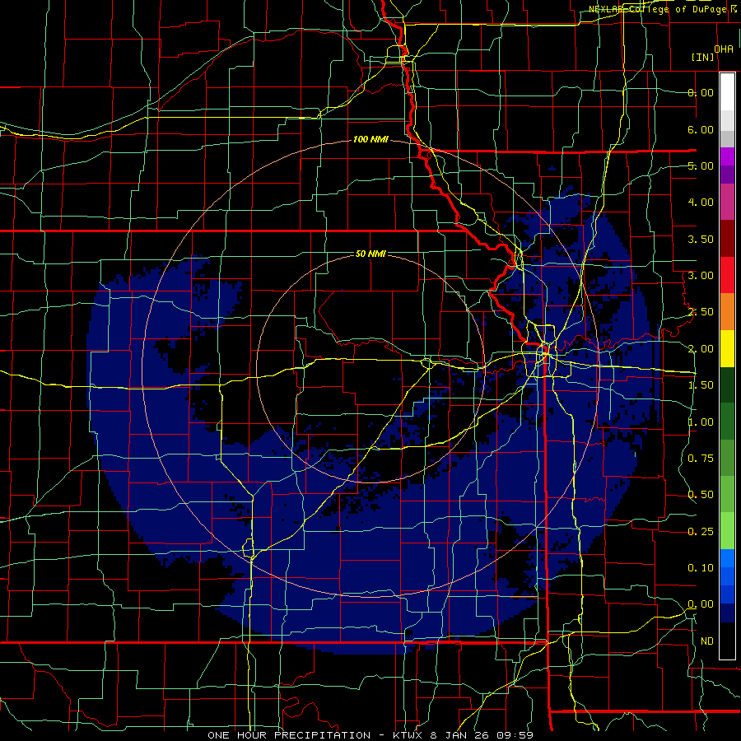741x741 pixels.
Task: Click the 2.50 legend value
Action: tap(701, 312)
